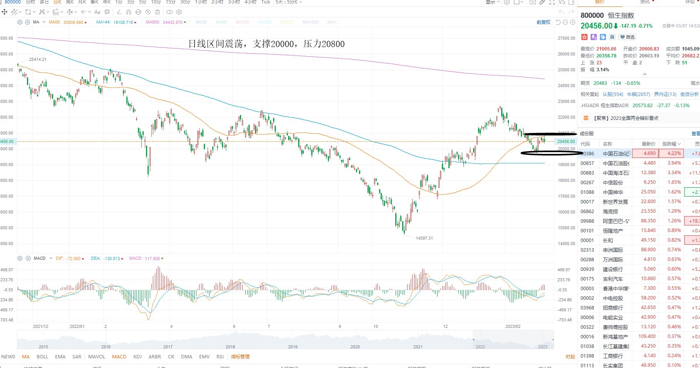Viewport: 700px width, 368px height.
Task: Open the 资讯 news tab
Action: click(x=645, y=2)
